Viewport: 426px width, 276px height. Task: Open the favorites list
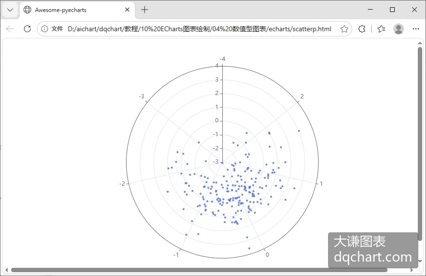[381, 29]
